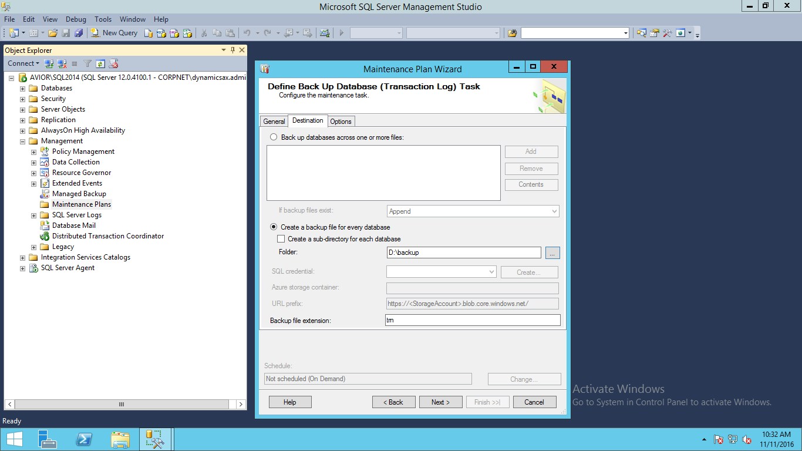Open the Connect dropdown in Object Explorer

pos(23,63)
